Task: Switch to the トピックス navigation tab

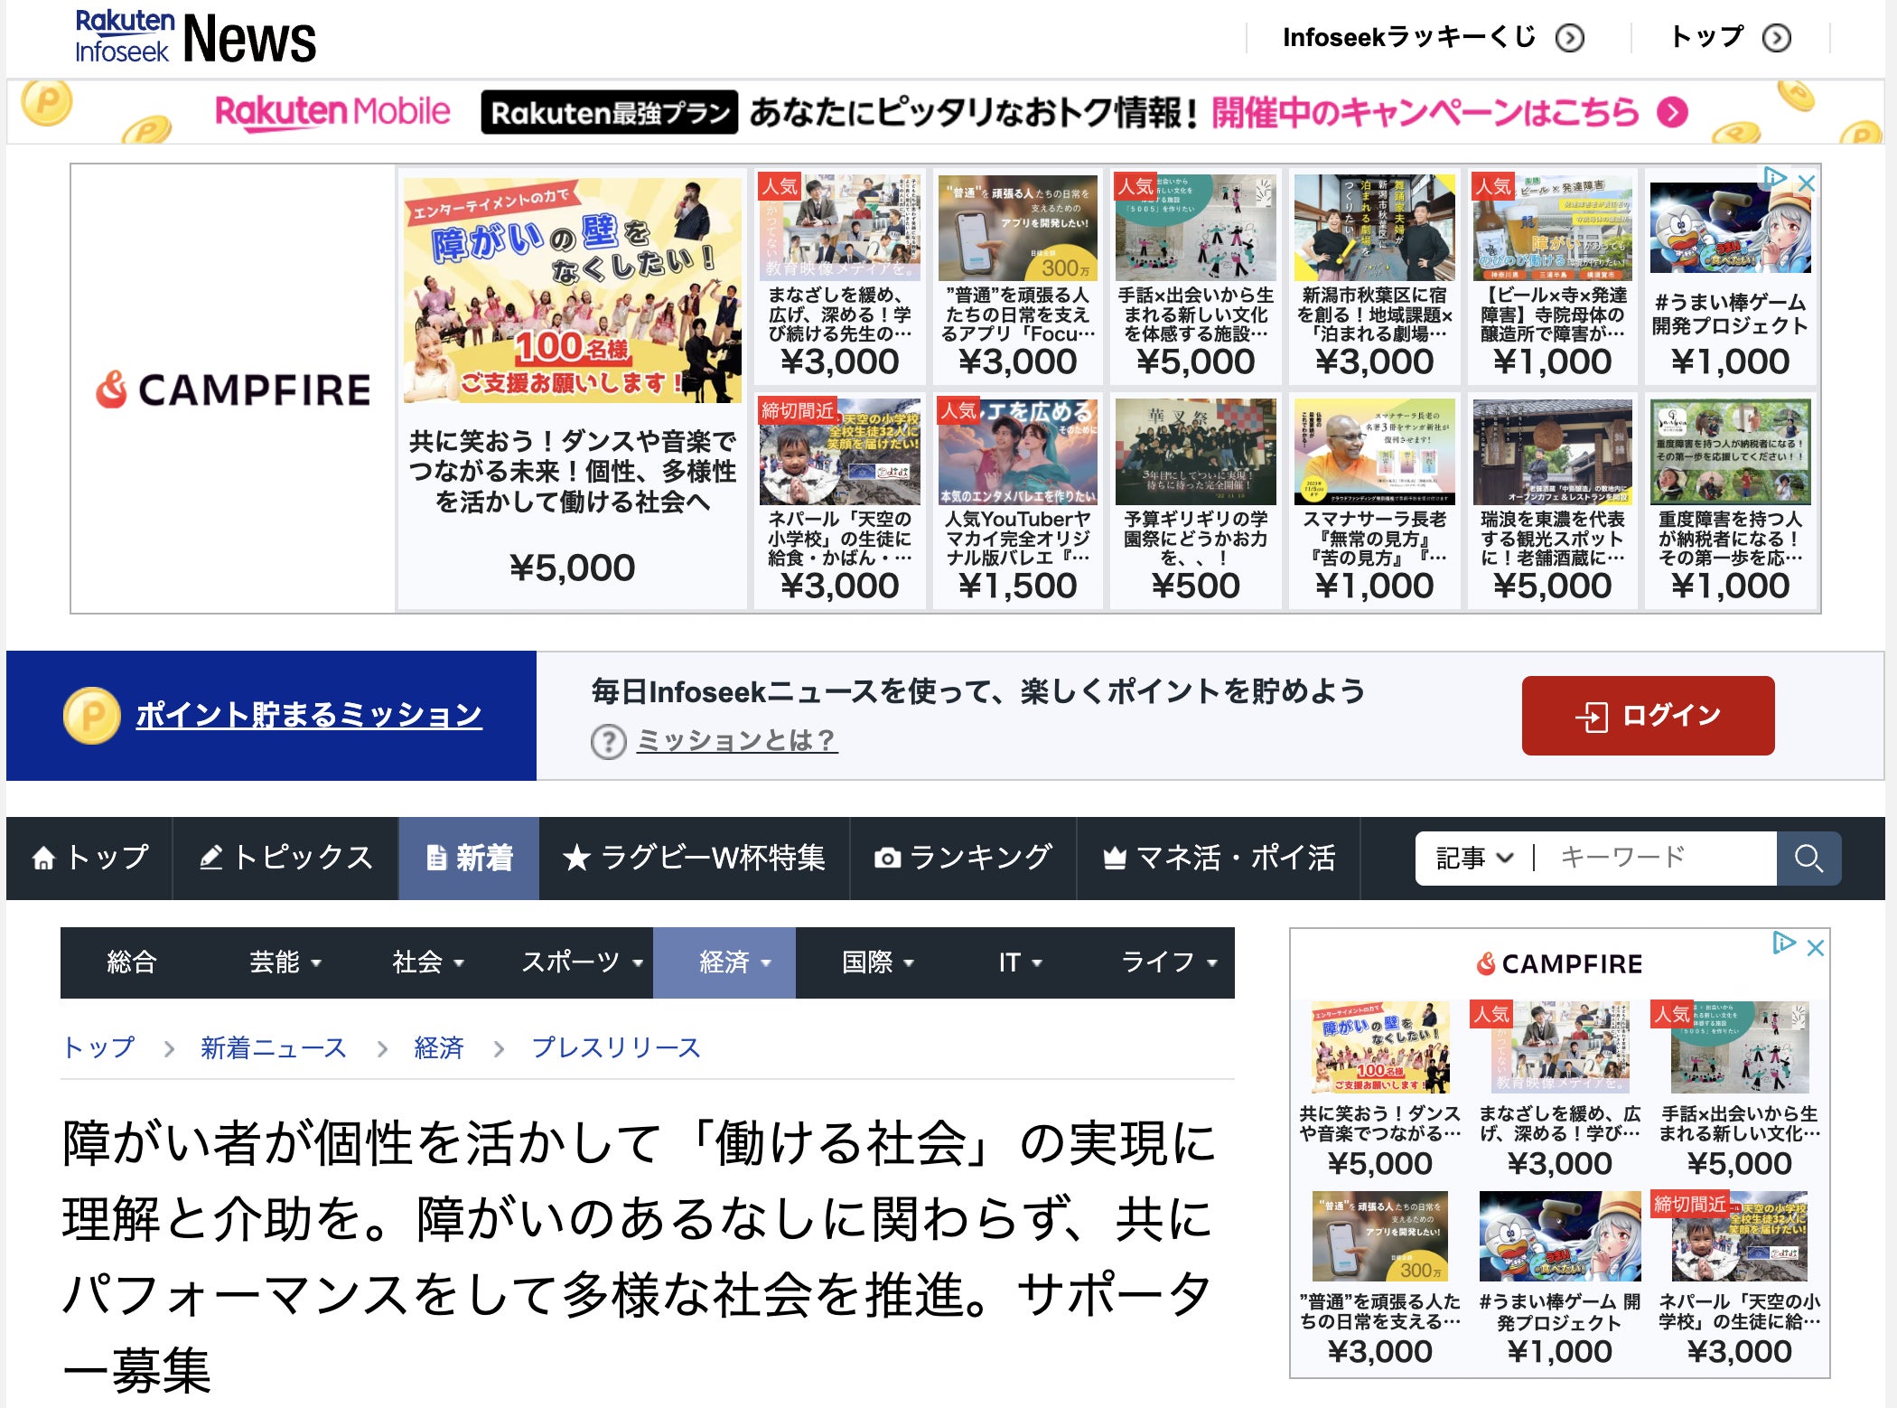Action: coord(285,858)
